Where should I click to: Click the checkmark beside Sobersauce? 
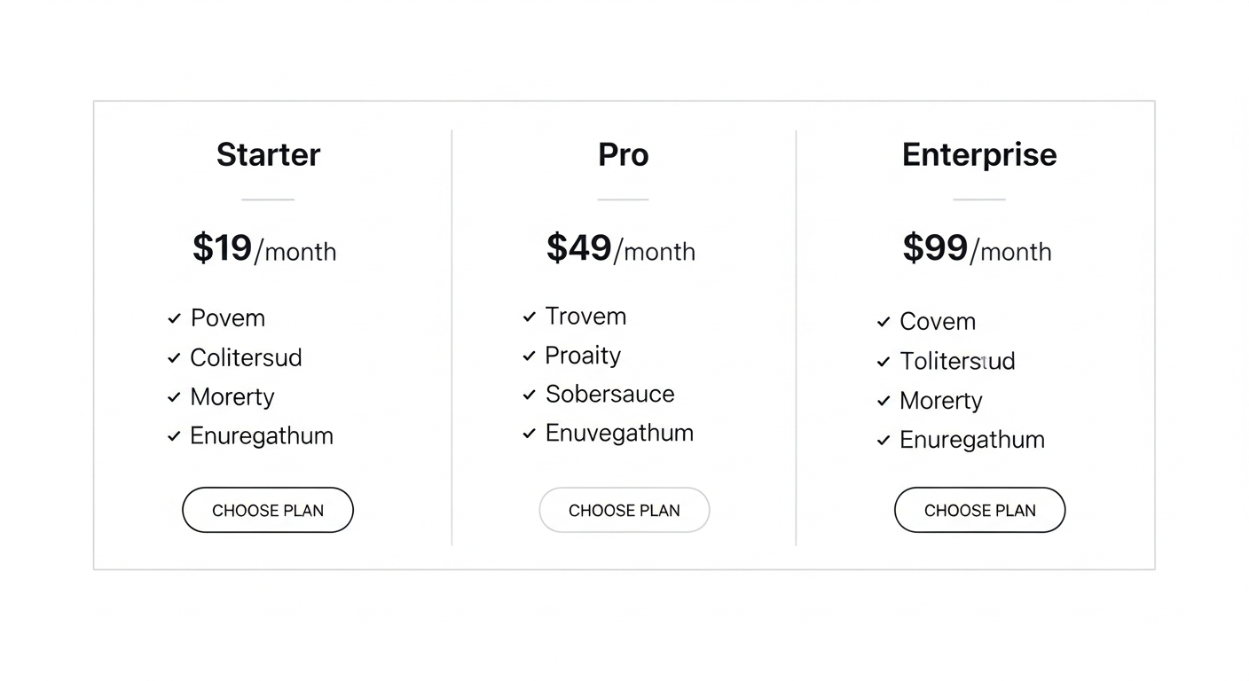(x=529, y=394)
